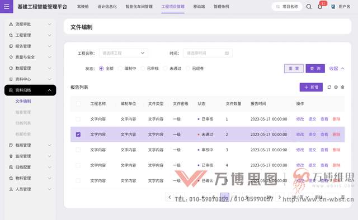The height and width of the screenshot is (220, 358).
Task: Open the hamburger menu button
Action: pos(6,6)
